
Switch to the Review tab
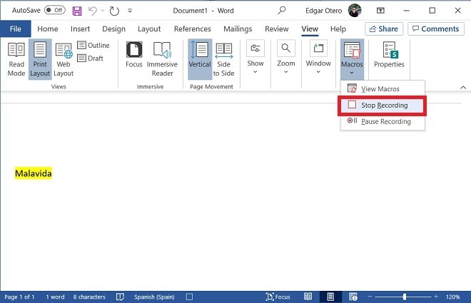coord(276,29)
